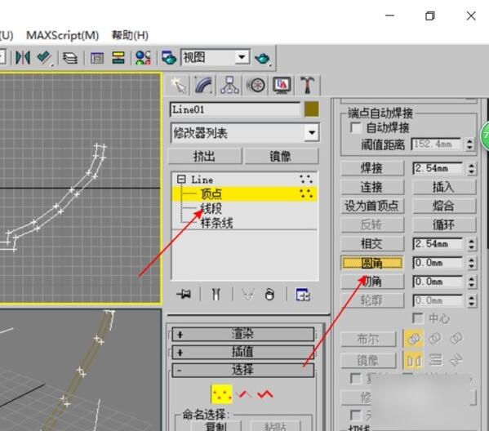Image resolution: width=489 pixels, height=431 pixels.
Task: Click the 圆角 fillet button
Action: point(371,263)
